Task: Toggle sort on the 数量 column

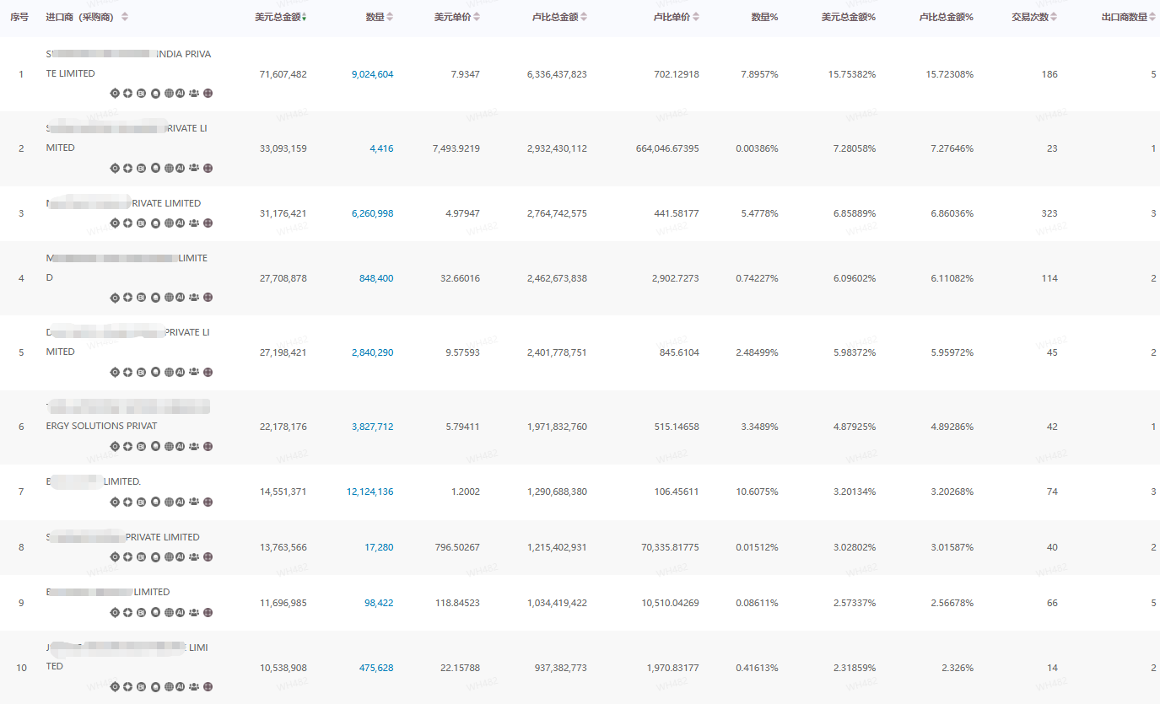Action: pos(390,18)
